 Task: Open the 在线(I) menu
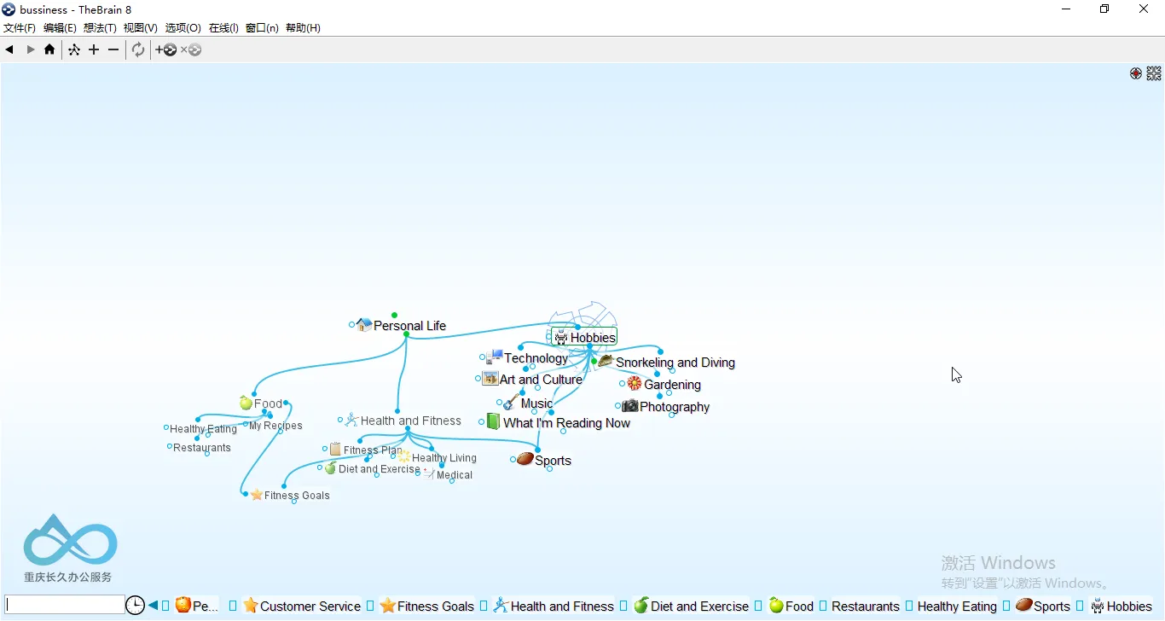223,28
